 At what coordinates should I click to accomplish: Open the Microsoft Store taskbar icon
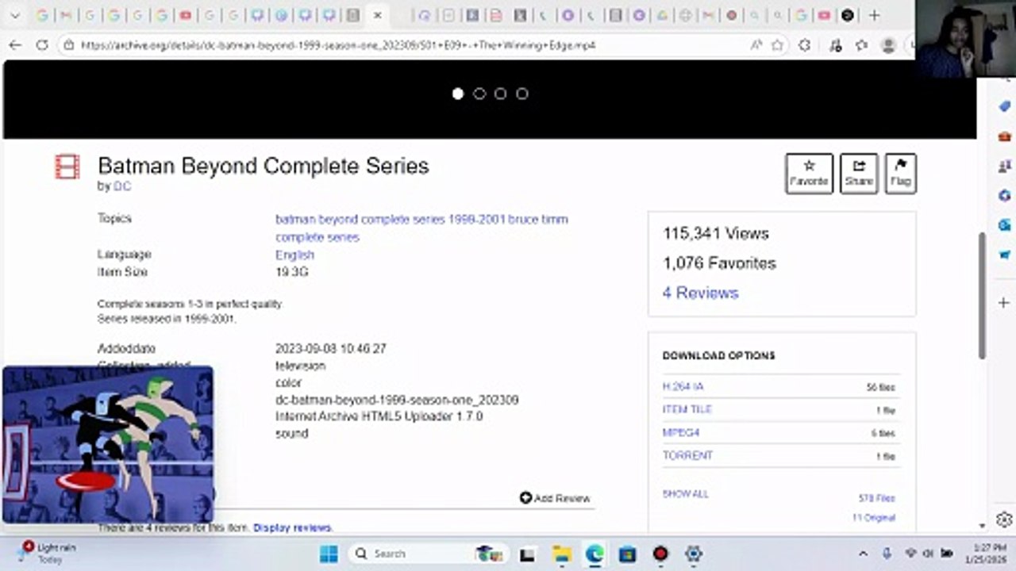(x=628, y=554)
